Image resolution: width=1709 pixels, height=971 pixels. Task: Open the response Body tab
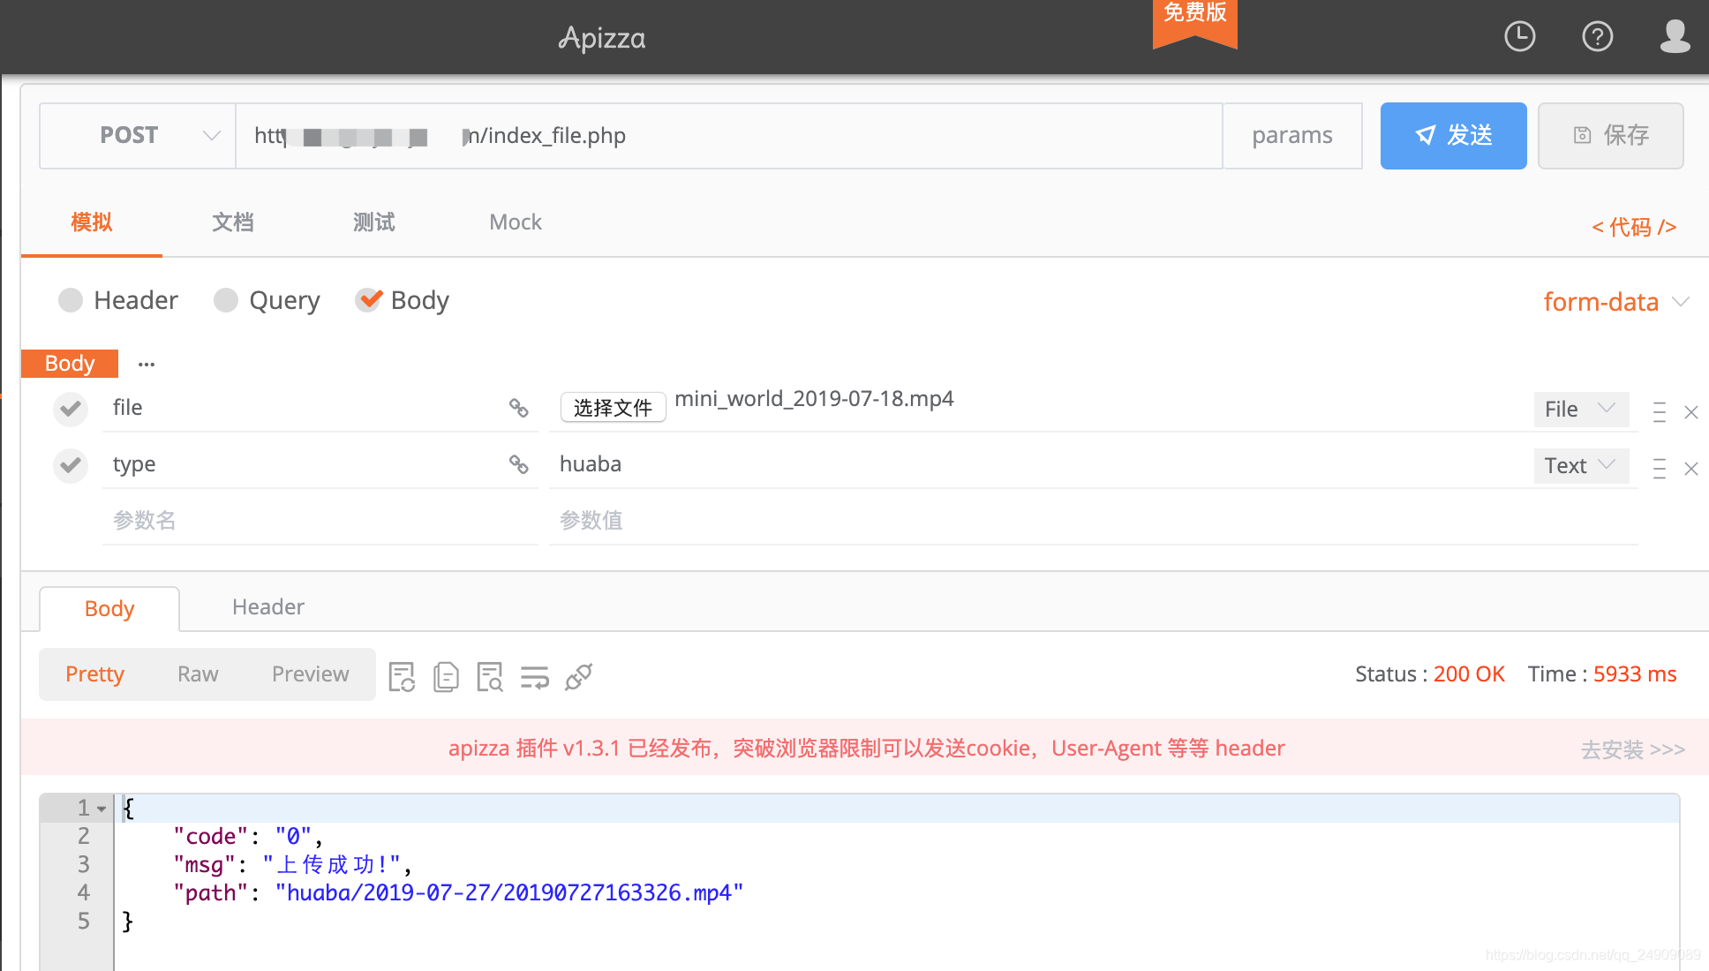(x=109, y=609)
